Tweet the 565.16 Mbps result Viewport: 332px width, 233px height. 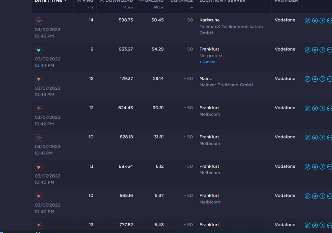coord(315,196)
